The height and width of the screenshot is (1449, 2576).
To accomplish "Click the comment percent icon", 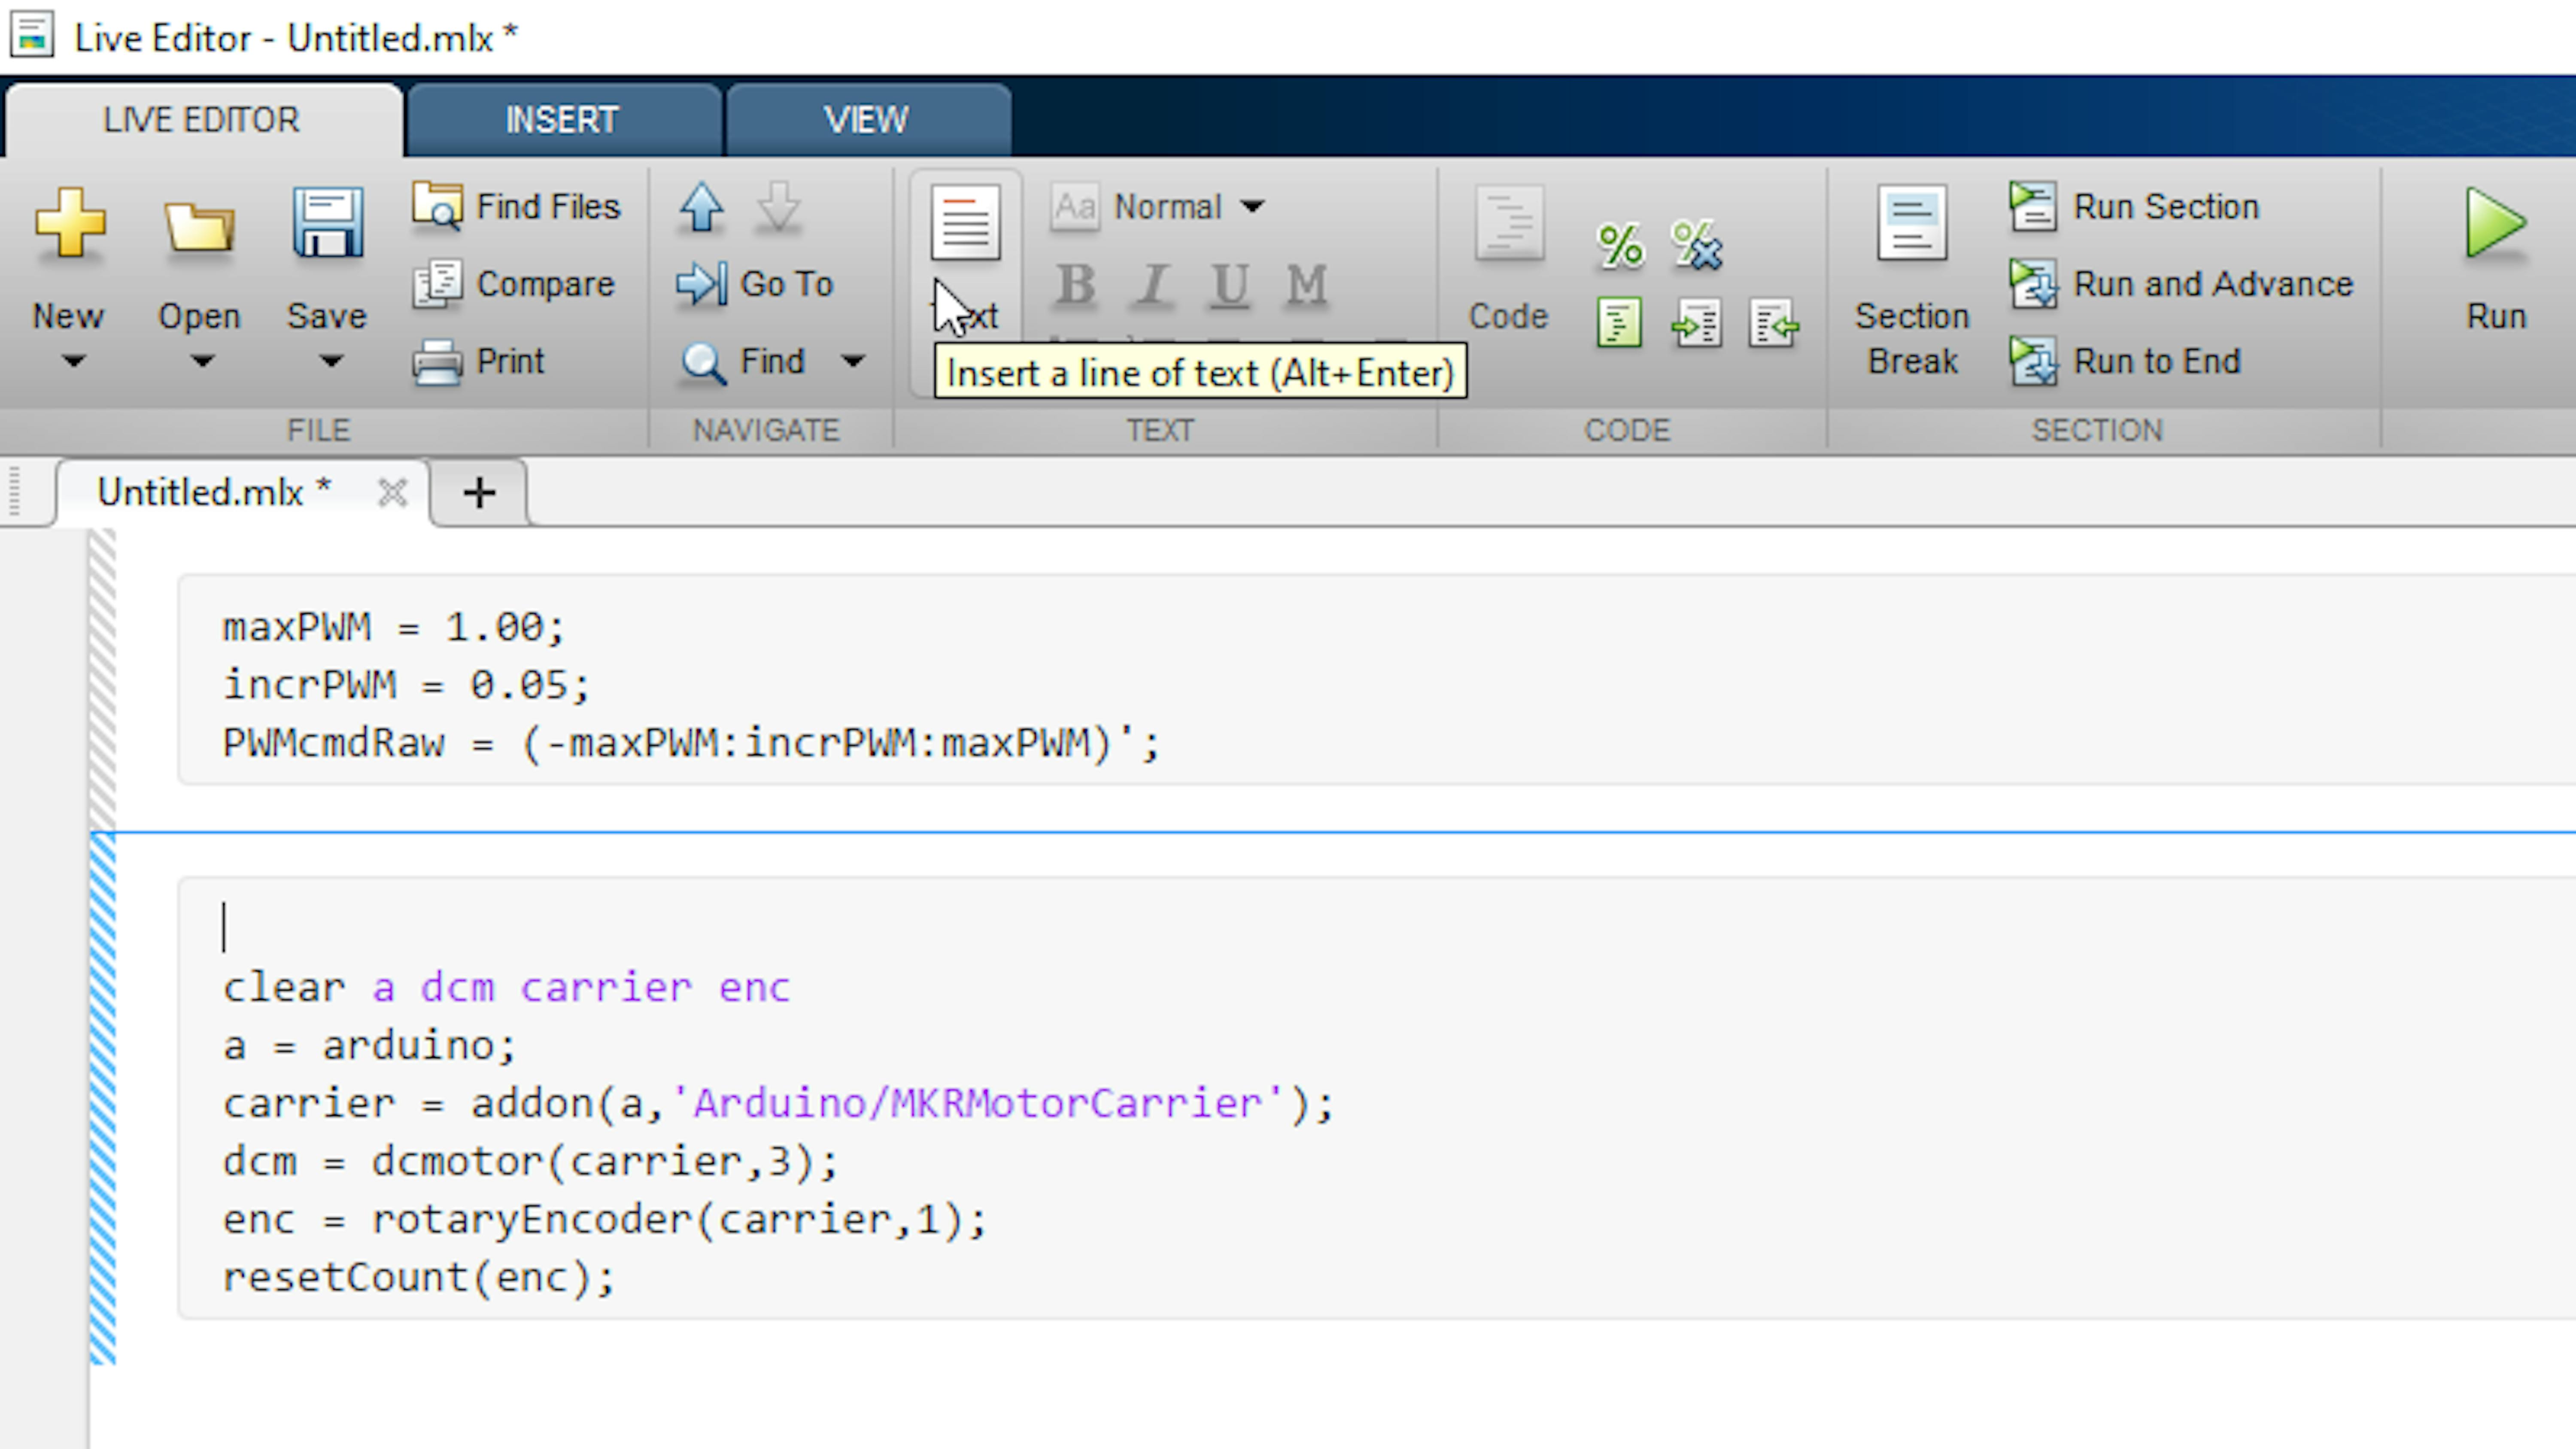I will tap(1620, 245).
